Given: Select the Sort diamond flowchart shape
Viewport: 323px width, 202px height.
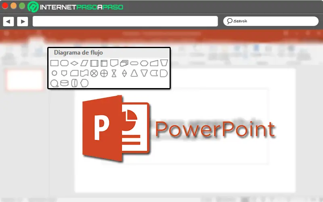Looking at the screenshot, I should 124,73.
